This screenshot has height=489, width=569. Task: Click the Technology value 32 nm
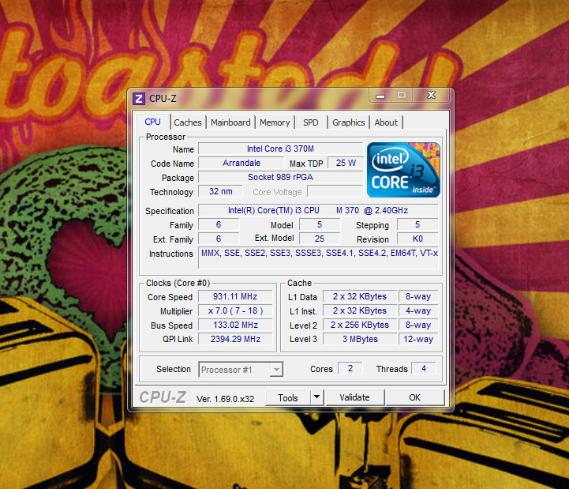221,191
